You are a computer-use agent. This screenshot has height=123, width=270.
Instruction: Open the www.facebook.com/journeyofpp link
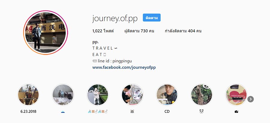[124, 67]
